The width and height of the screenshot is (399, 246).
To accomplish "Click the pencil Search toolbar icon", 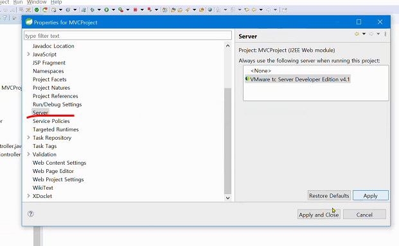I will click(188, 10).
